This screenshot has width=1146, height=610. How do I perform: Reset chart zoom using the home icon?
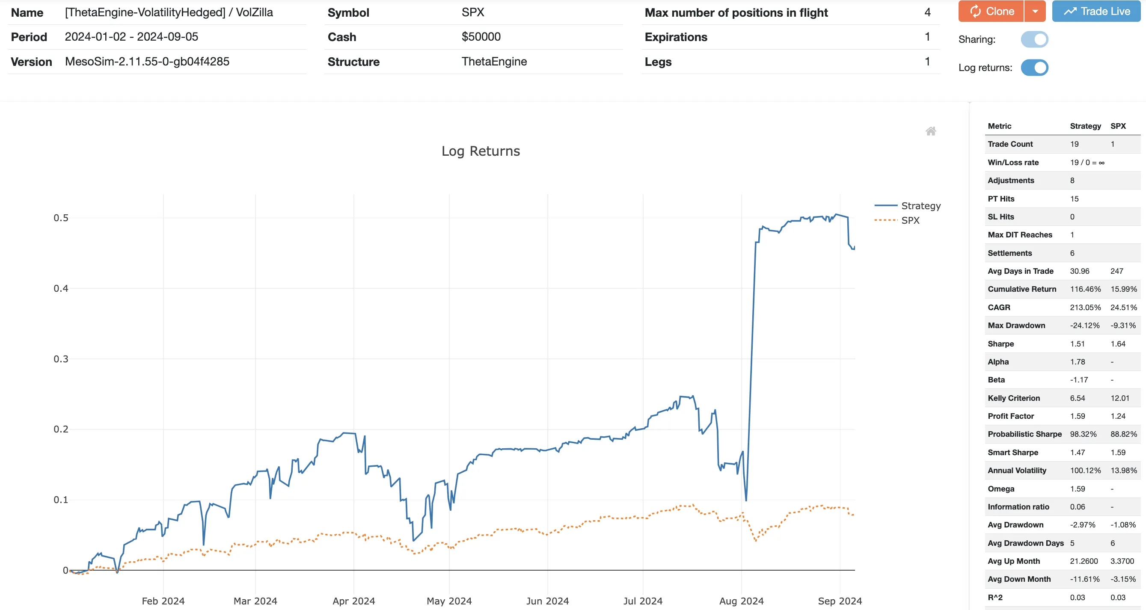pyautogui.click(x=932, y=130)
